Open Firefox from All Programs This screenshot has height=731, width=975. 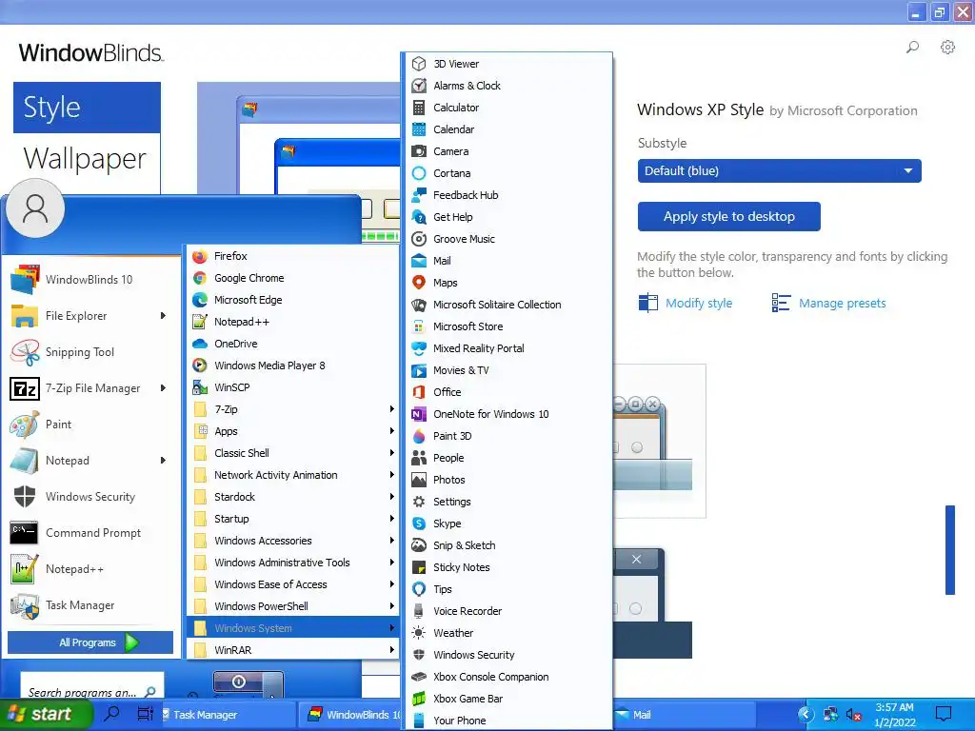(293, 256)
